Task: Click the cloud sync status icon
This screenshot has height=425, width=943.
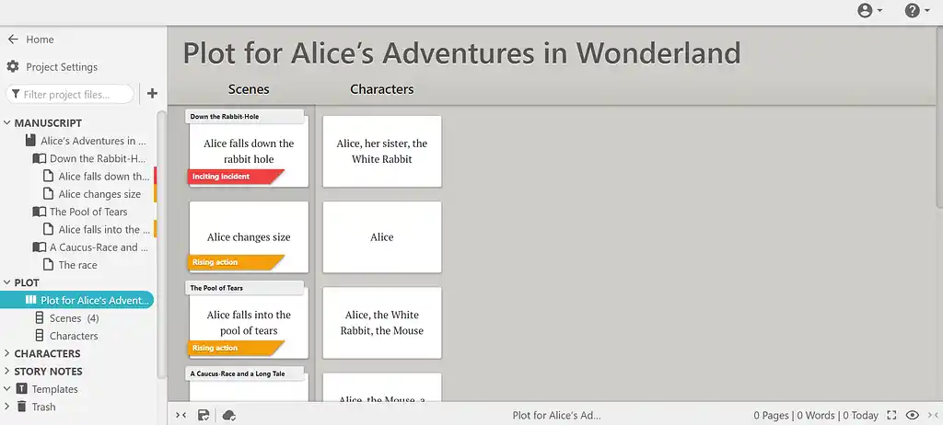Action: (x=229, y=416)
